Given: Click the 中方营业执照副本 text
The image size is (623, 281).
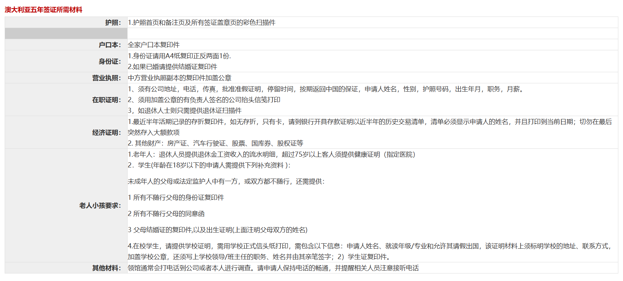Looking at the screenshot, I should point(179,78).
